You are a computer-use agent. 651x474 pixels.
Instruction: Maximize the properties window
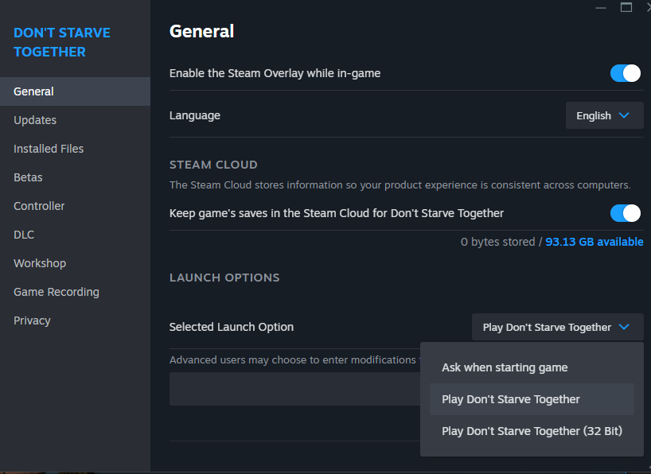pos(626,7)
